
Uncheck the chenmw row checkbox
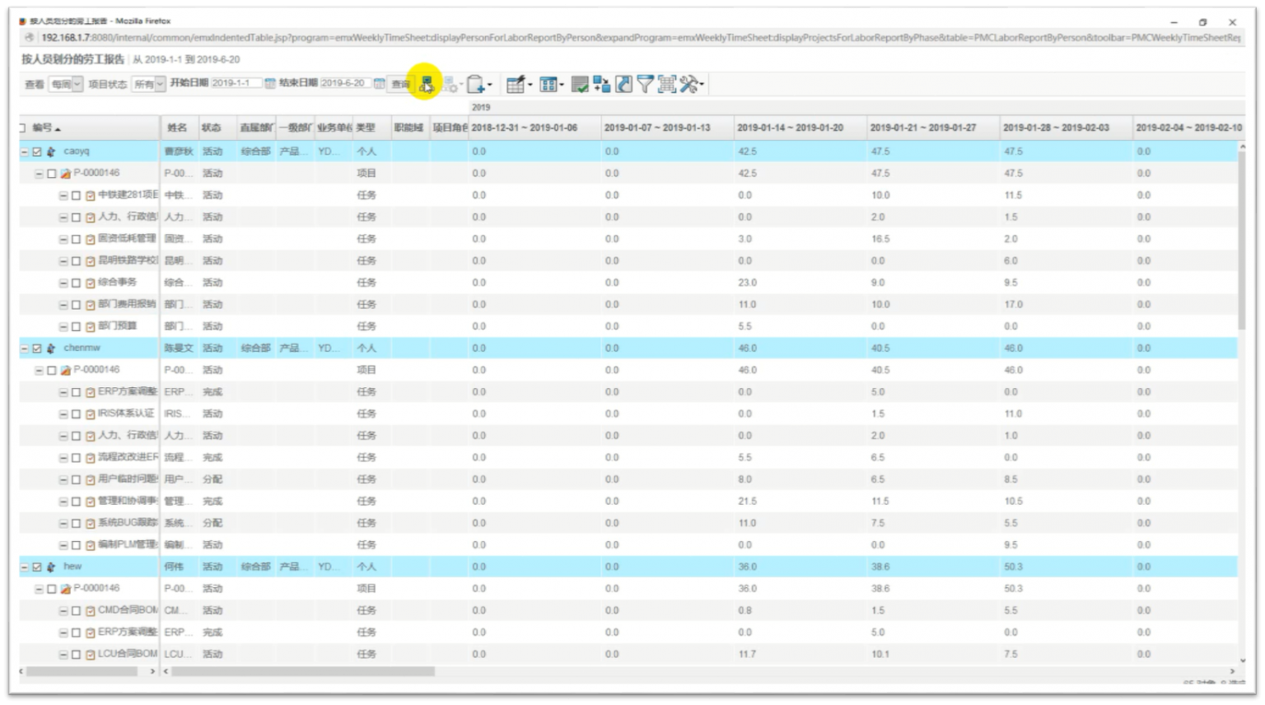point(37,348)
